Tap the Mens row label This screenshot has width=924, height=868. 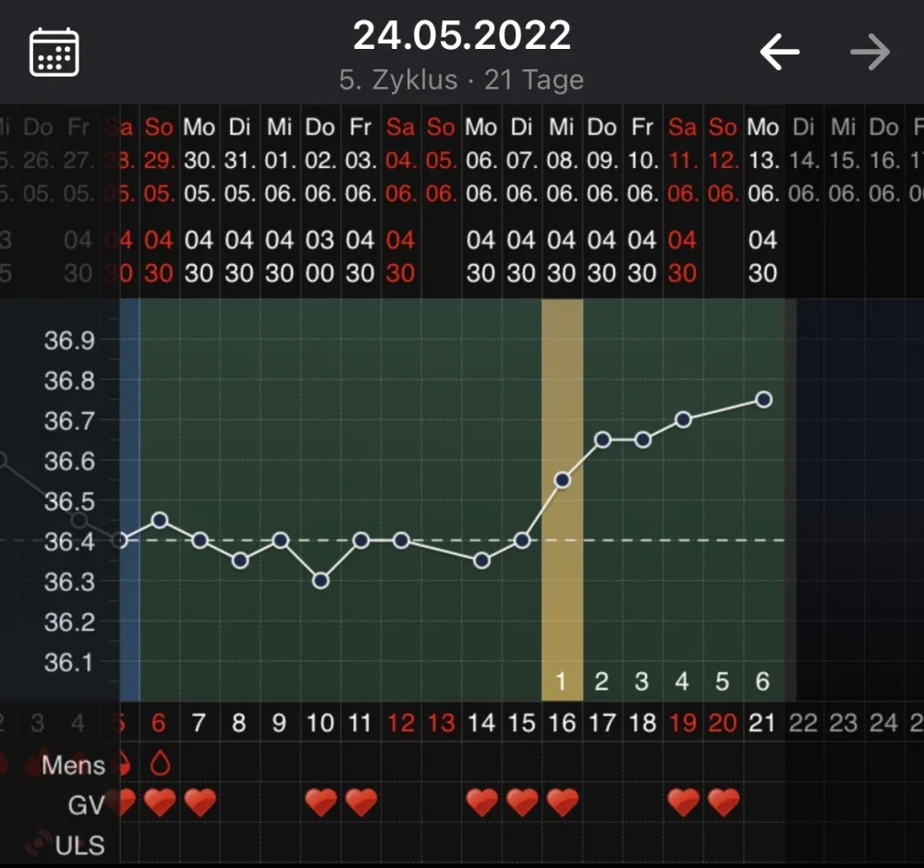click(x=73, y=765)
